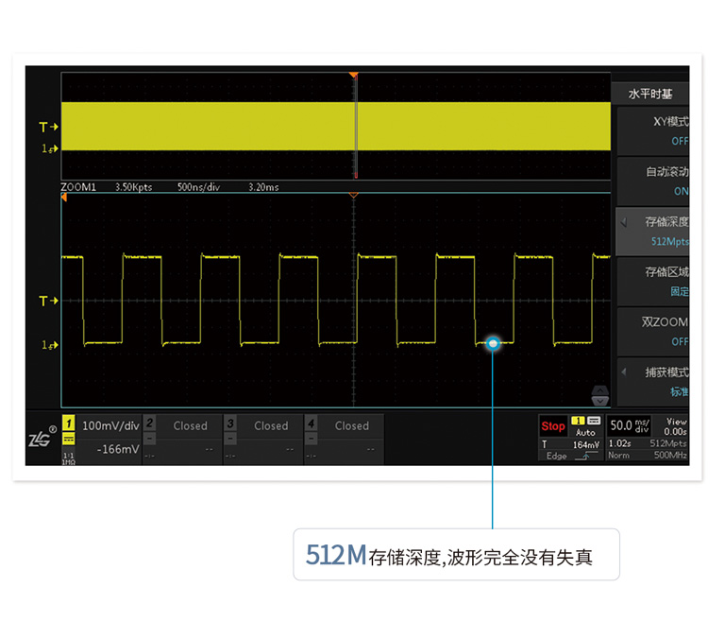Open closed channel 4 tab
The image size is (725, 622).
coord(344,437)
